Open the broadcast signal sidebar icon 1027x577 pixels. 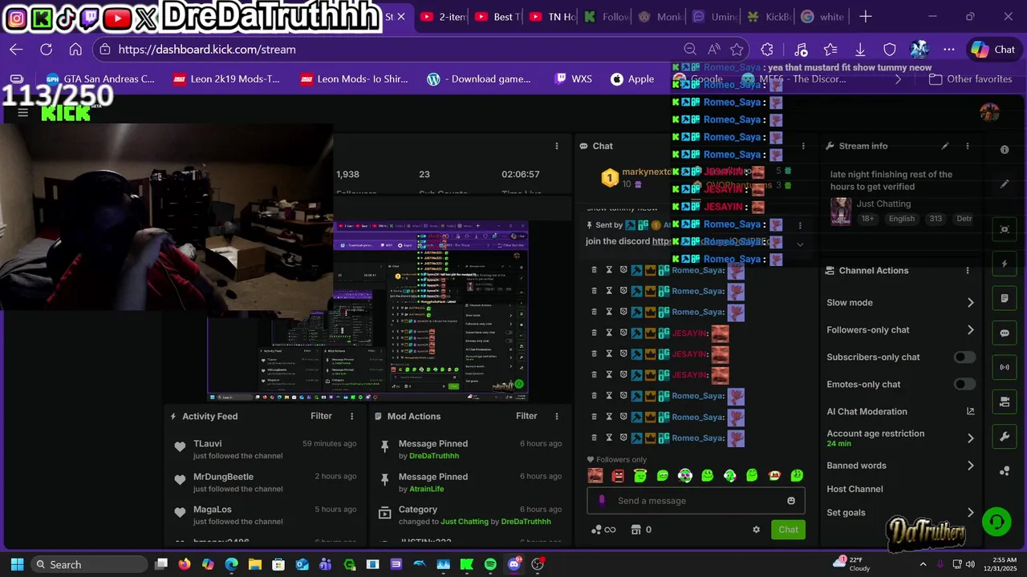(x=1005, y=367)
